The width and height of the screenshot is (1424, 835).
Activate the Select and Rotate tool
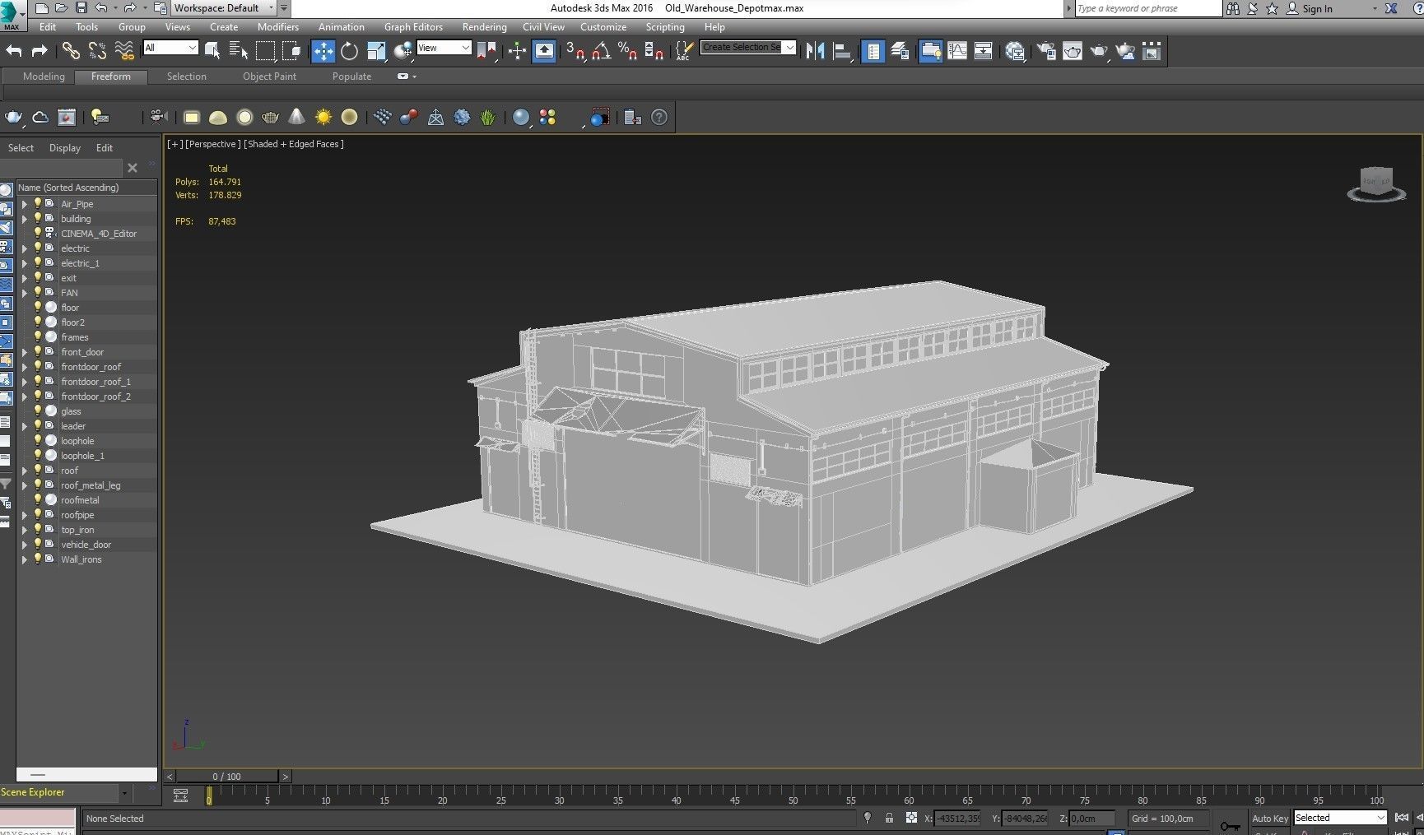click(349, 51)
